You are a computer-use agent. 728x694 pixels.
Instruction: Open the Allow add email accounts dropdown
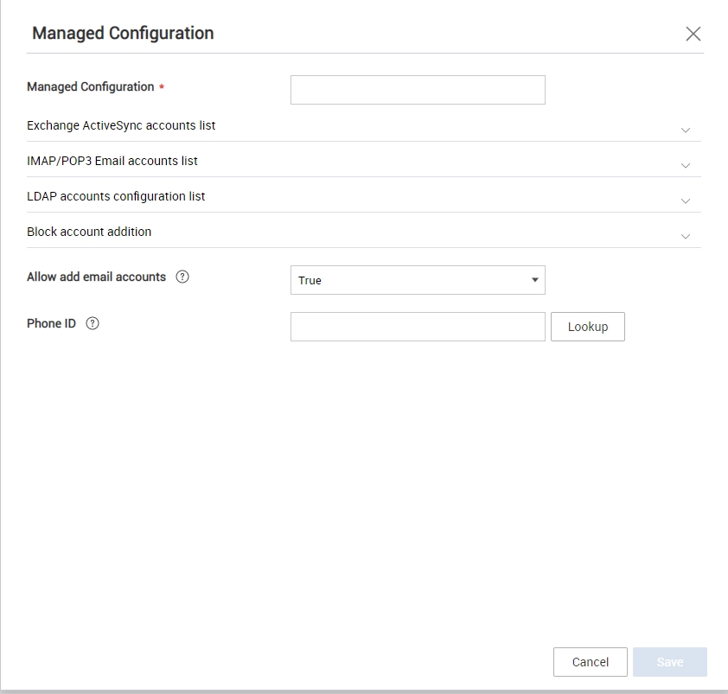418,280
